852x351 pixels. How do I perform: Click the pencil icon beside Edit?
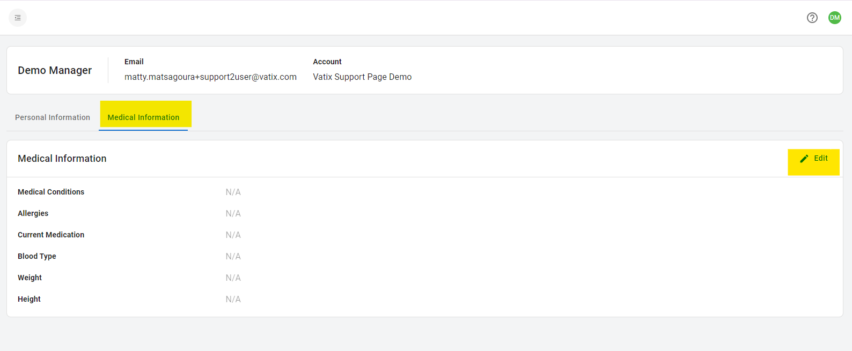pyautogui.click(x=804, y=159)
